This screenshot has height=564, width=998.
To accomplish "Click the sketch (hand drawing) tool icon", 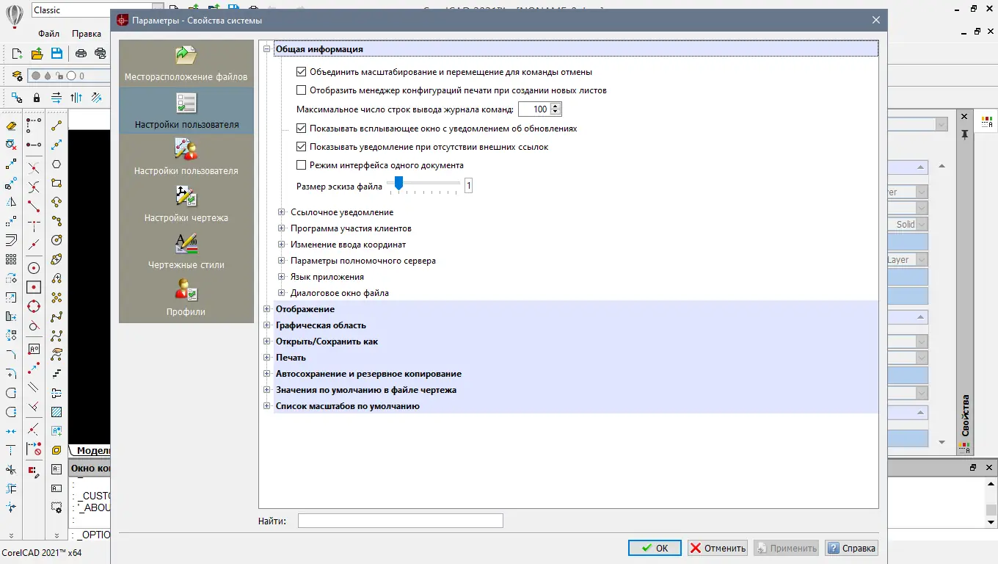I will (57, 355).
